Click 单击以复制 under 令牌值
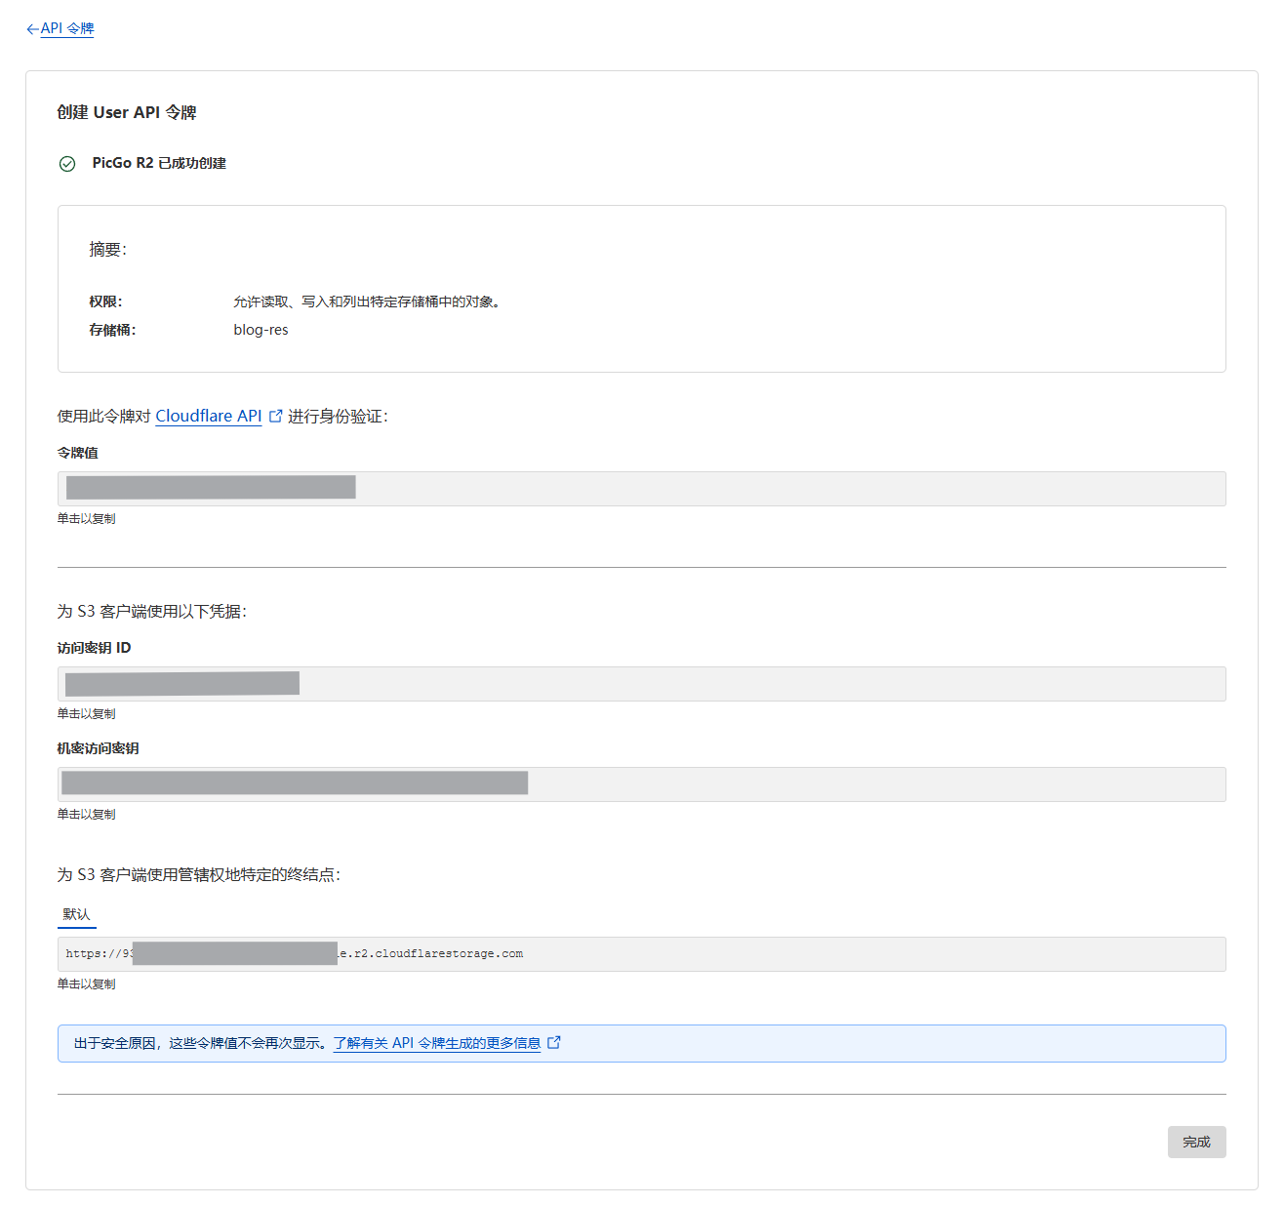This screenshot has width=1284, height=1205. [x=86, y=519]
